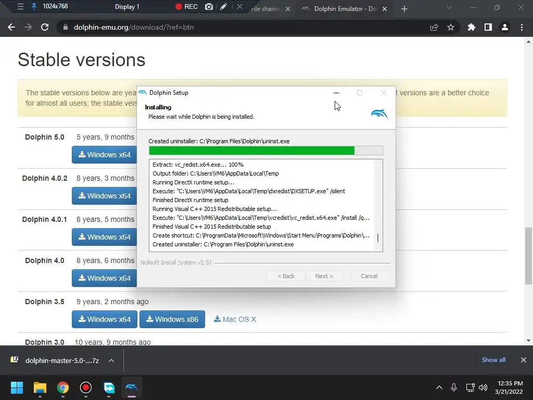Click the install log scrollbar thumb
This screenshot has width=533, height=400.
(x=378, y=238)
